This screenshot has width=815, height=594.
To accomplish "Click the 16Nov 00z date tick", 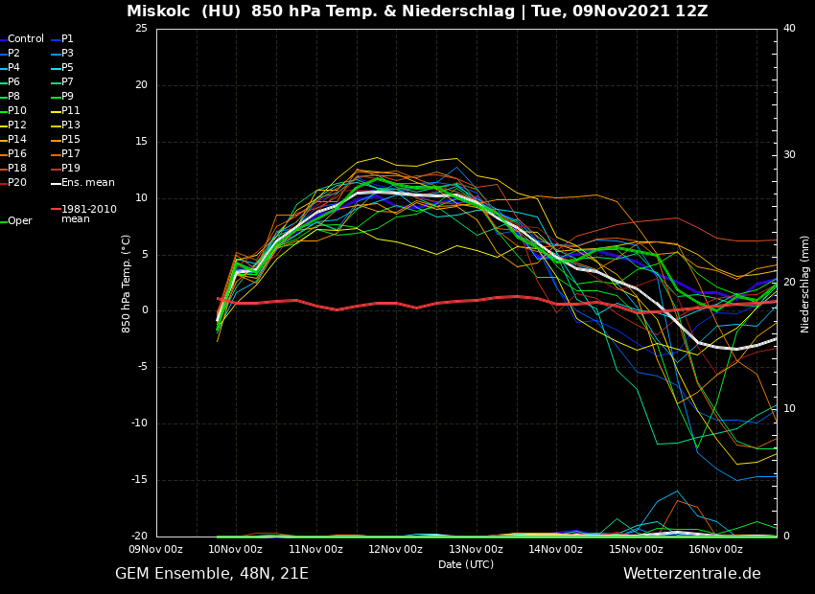I will [x=715, y=550].
